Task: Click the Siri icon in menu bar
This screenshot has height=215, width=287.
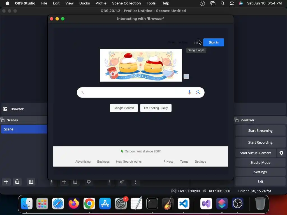Action: pyautogui.click(x=241, y=3)
